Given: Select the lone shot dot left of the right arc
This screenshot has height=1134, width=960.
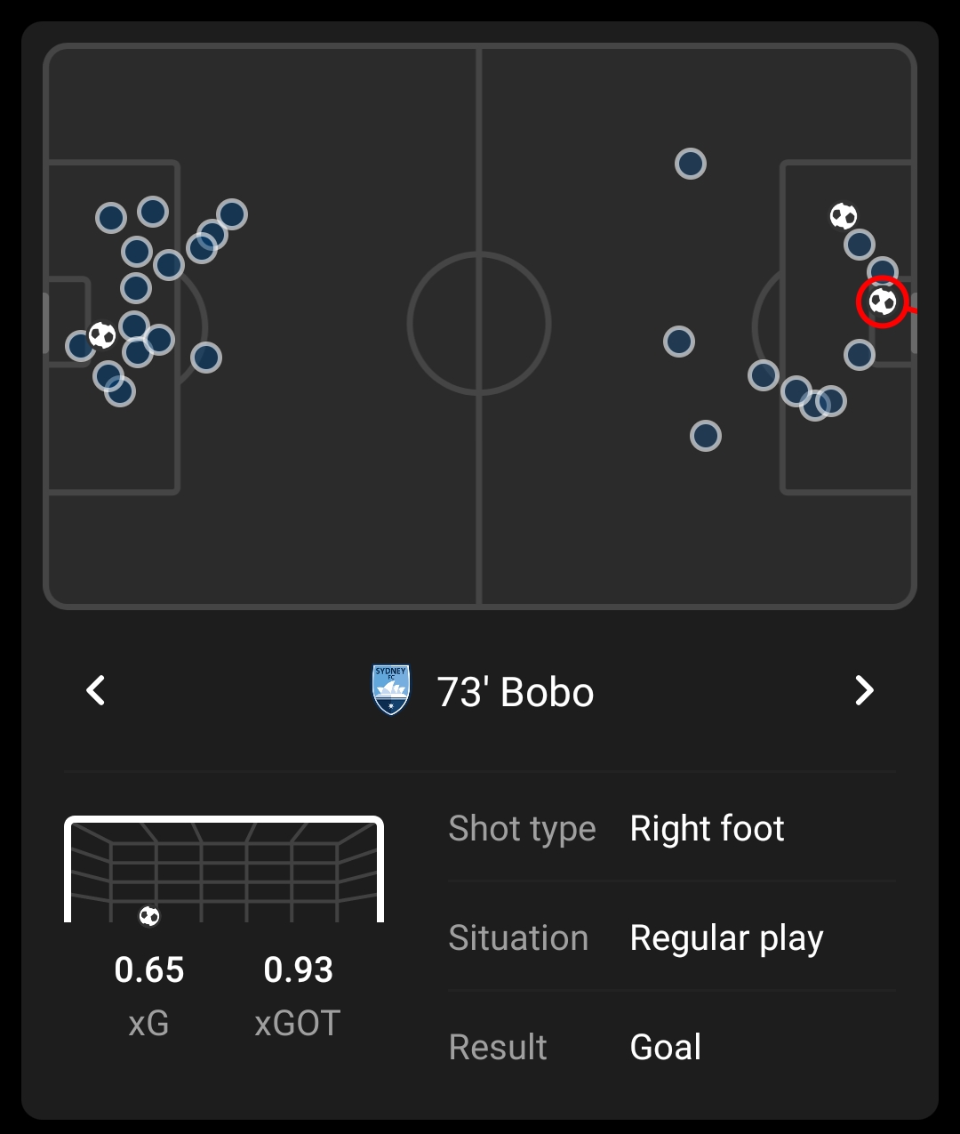Looking at the screenshot, I should click(679, 342).
